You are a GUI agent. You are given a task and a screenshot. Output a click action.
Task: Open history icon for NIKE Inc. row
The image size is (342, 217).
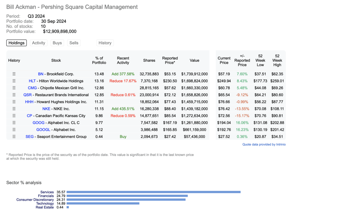tap(14, 108)
